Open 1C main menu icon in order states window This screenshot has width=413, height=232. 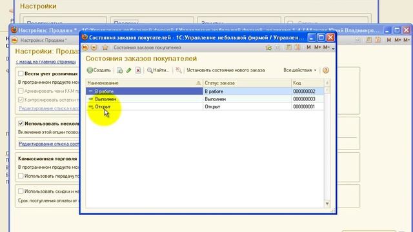click(85, 48)
